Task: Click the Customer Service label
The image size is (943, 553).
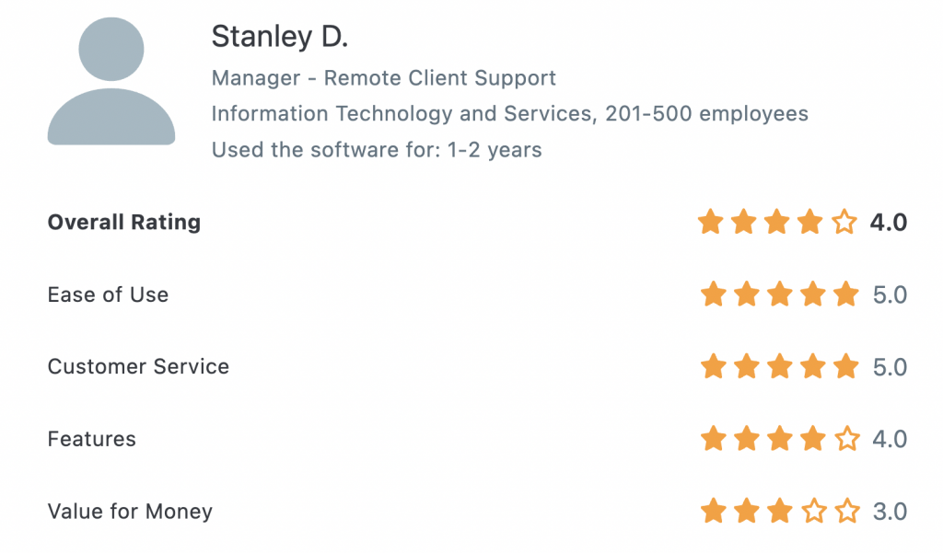Action: click(138, 366)
